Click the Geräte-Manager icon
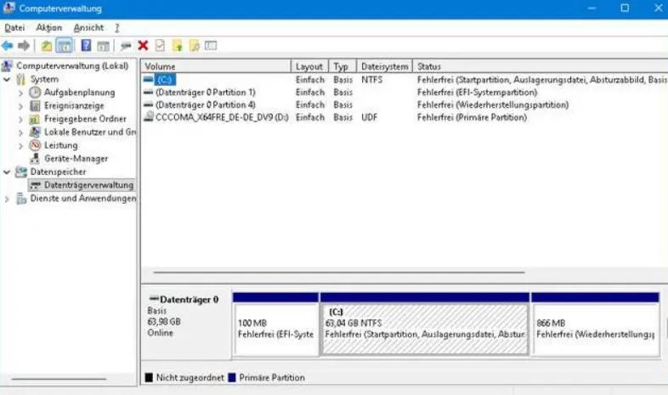 pyautogui.click(x=35, y=158)
